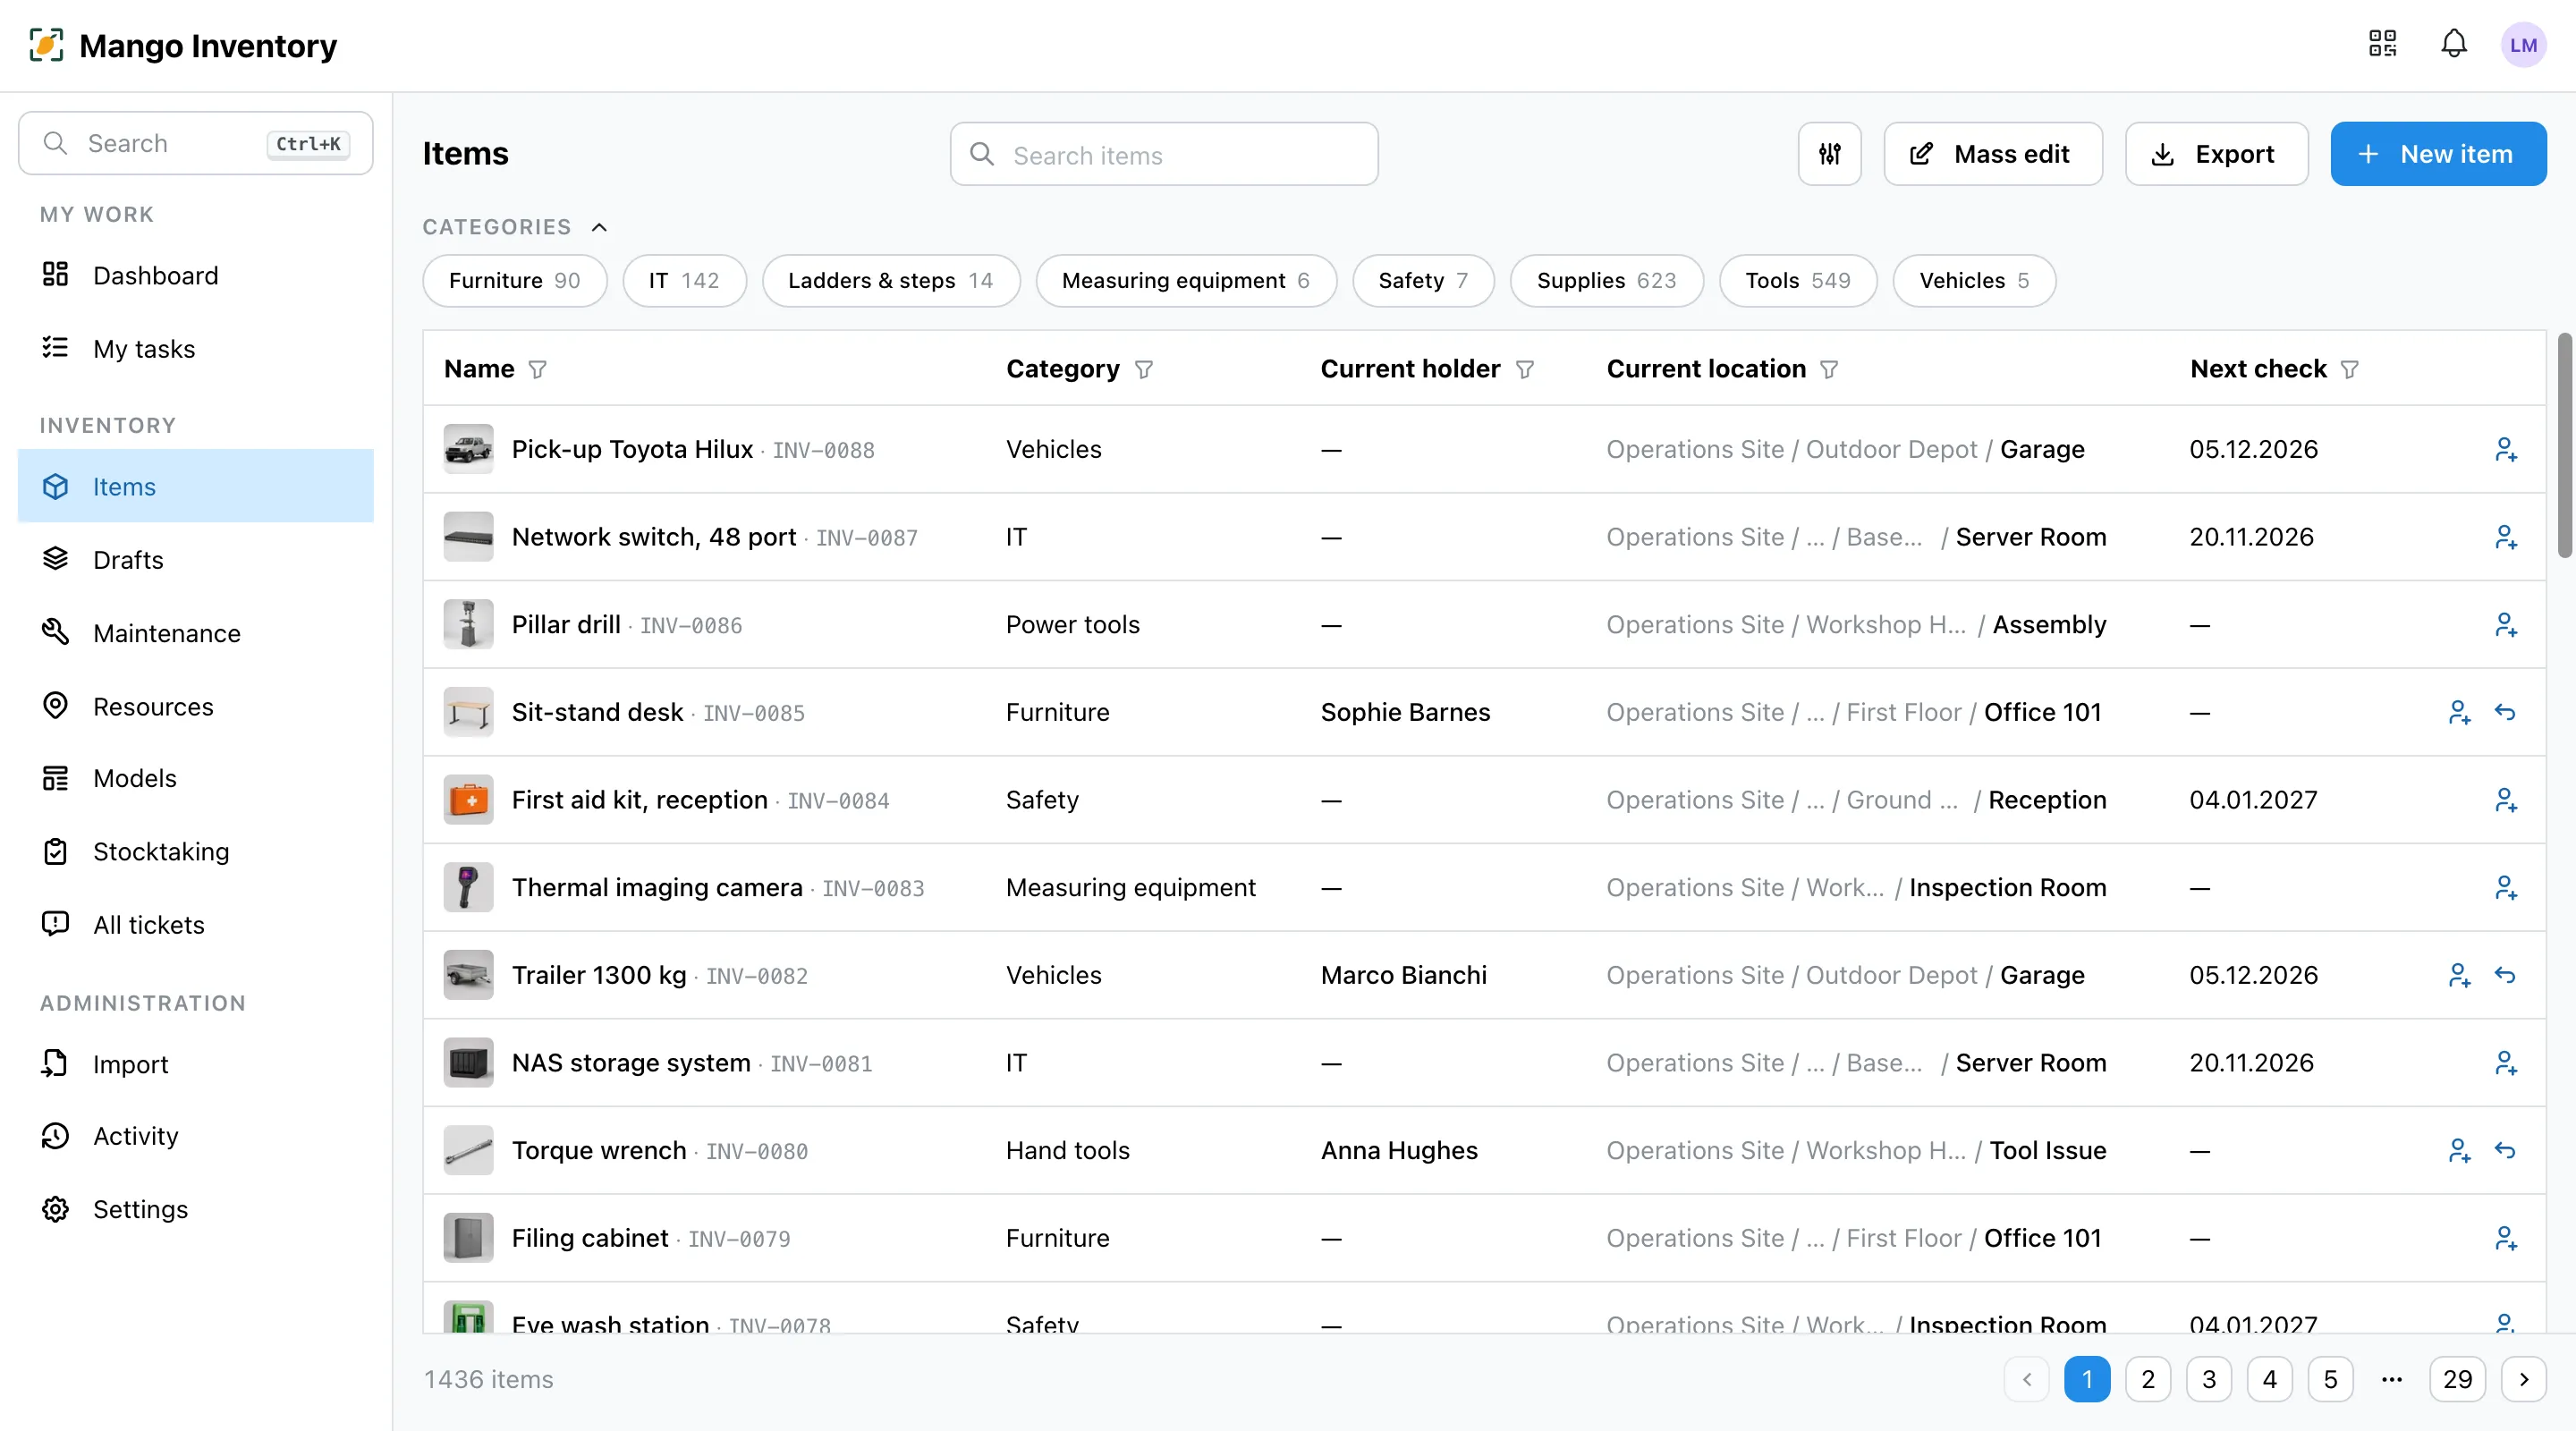Open Network switch, 48 port item
Image resolution: width=2576 pixels, height=1431 pixels.
(653, 538)
